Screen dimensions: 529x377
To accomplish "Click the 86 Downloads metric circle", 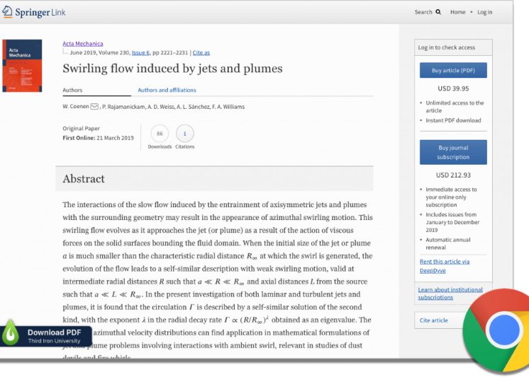I will click(160, 134).
